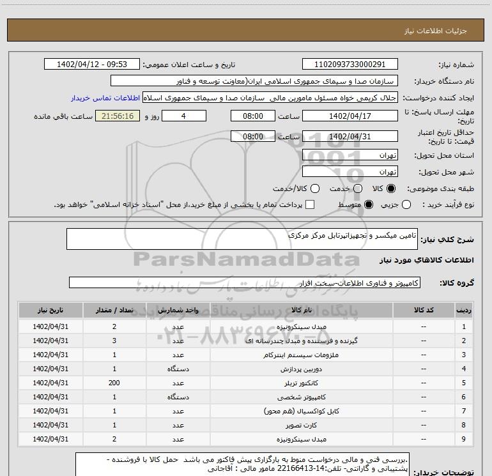
Task: Click the price validity date 1402/04/31 field
Action: coord(350,137)
